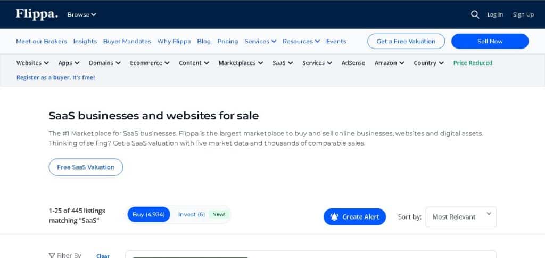Expand the Domains category menu
Image resolution: width=545 pixels, height=258 pixels.
[105, 63]
